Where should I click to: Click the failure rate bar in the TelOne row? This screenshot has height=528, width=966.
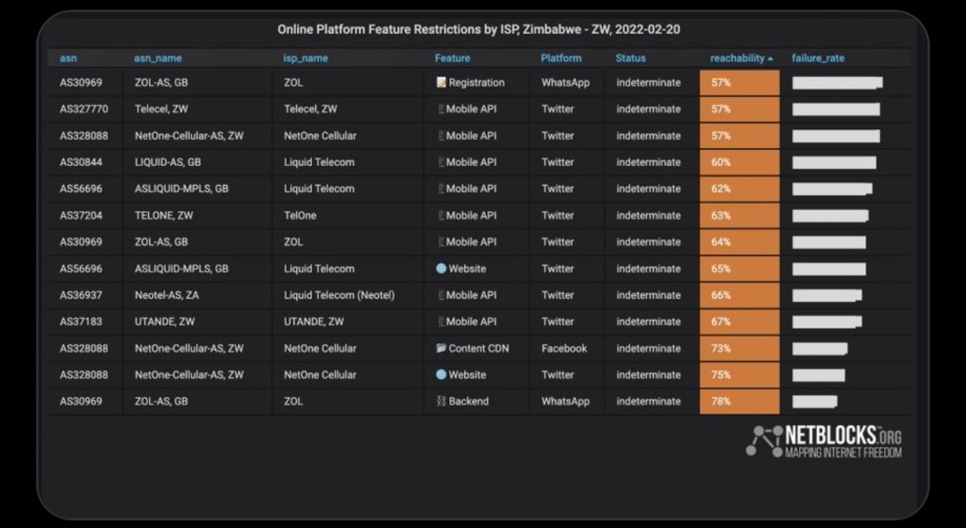[x=829, y=216]
